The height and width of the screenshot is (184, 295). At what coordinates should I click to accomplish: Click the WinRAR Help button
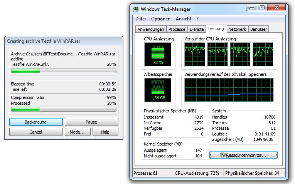(105, 132)
